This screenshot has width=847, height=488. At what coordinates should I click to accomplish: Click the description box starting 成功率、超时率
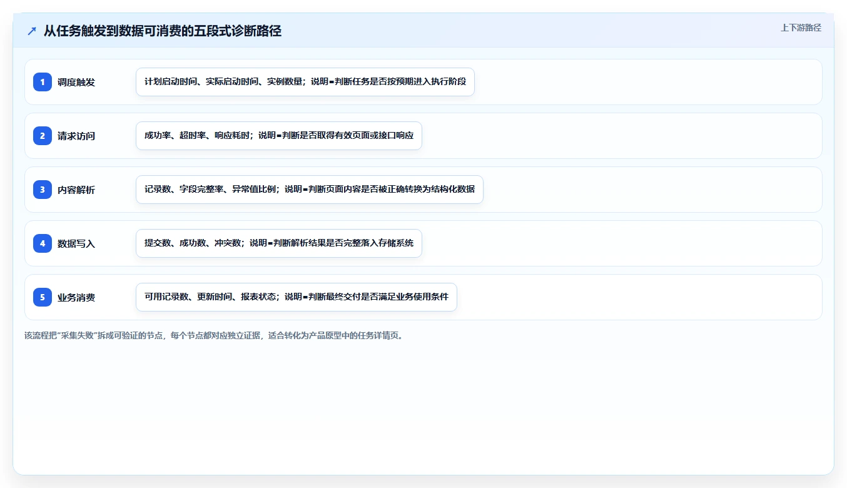point(279,136)
